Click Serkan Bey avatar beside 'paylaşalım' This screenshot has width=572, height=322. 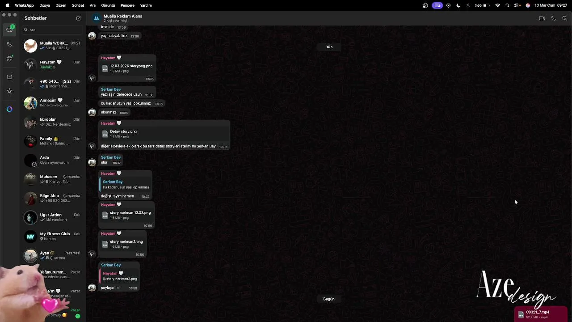tap(92, 288)
